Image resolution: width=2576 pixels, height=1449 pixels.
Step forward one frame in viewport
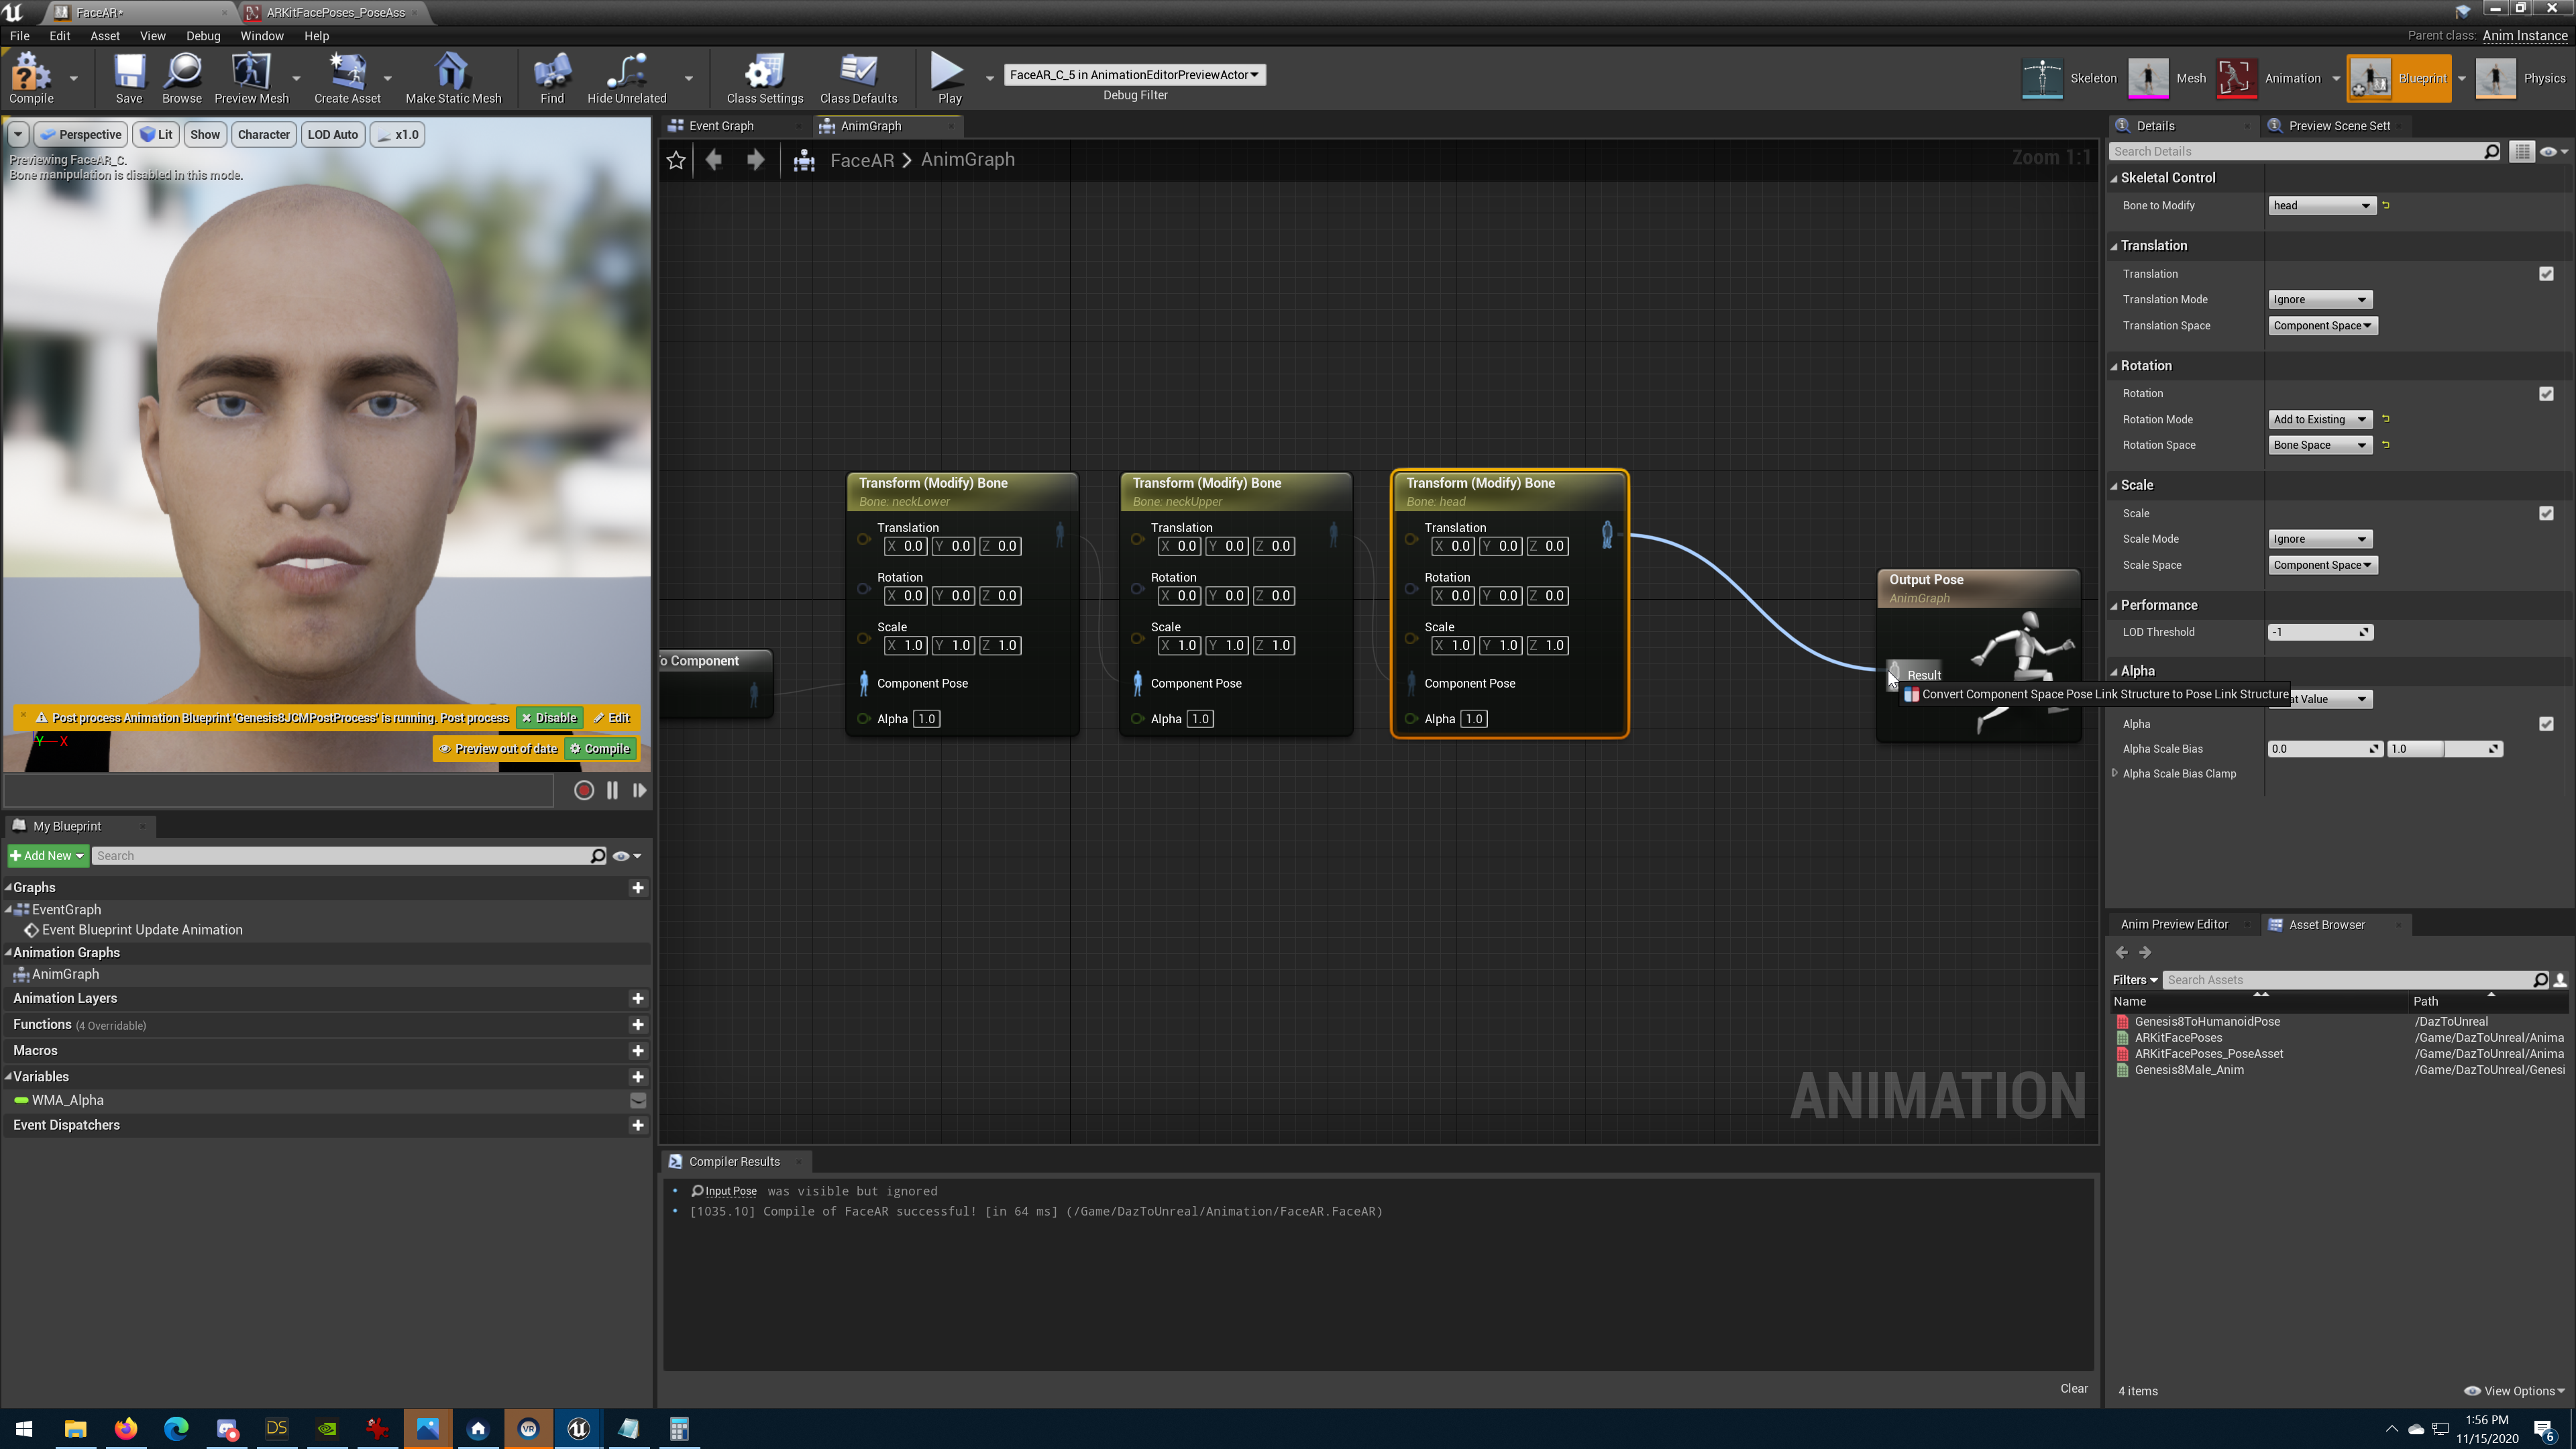(x=639, y=790)
